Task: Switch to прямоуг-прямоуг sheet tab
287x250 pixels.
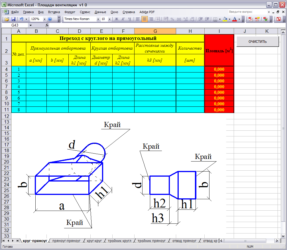Action: click(x=66, y=241)
